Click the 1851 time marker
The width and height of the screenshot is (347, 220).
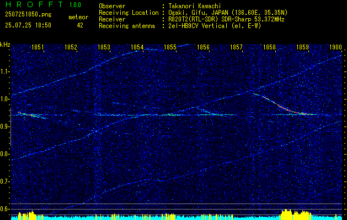(38, 47)
